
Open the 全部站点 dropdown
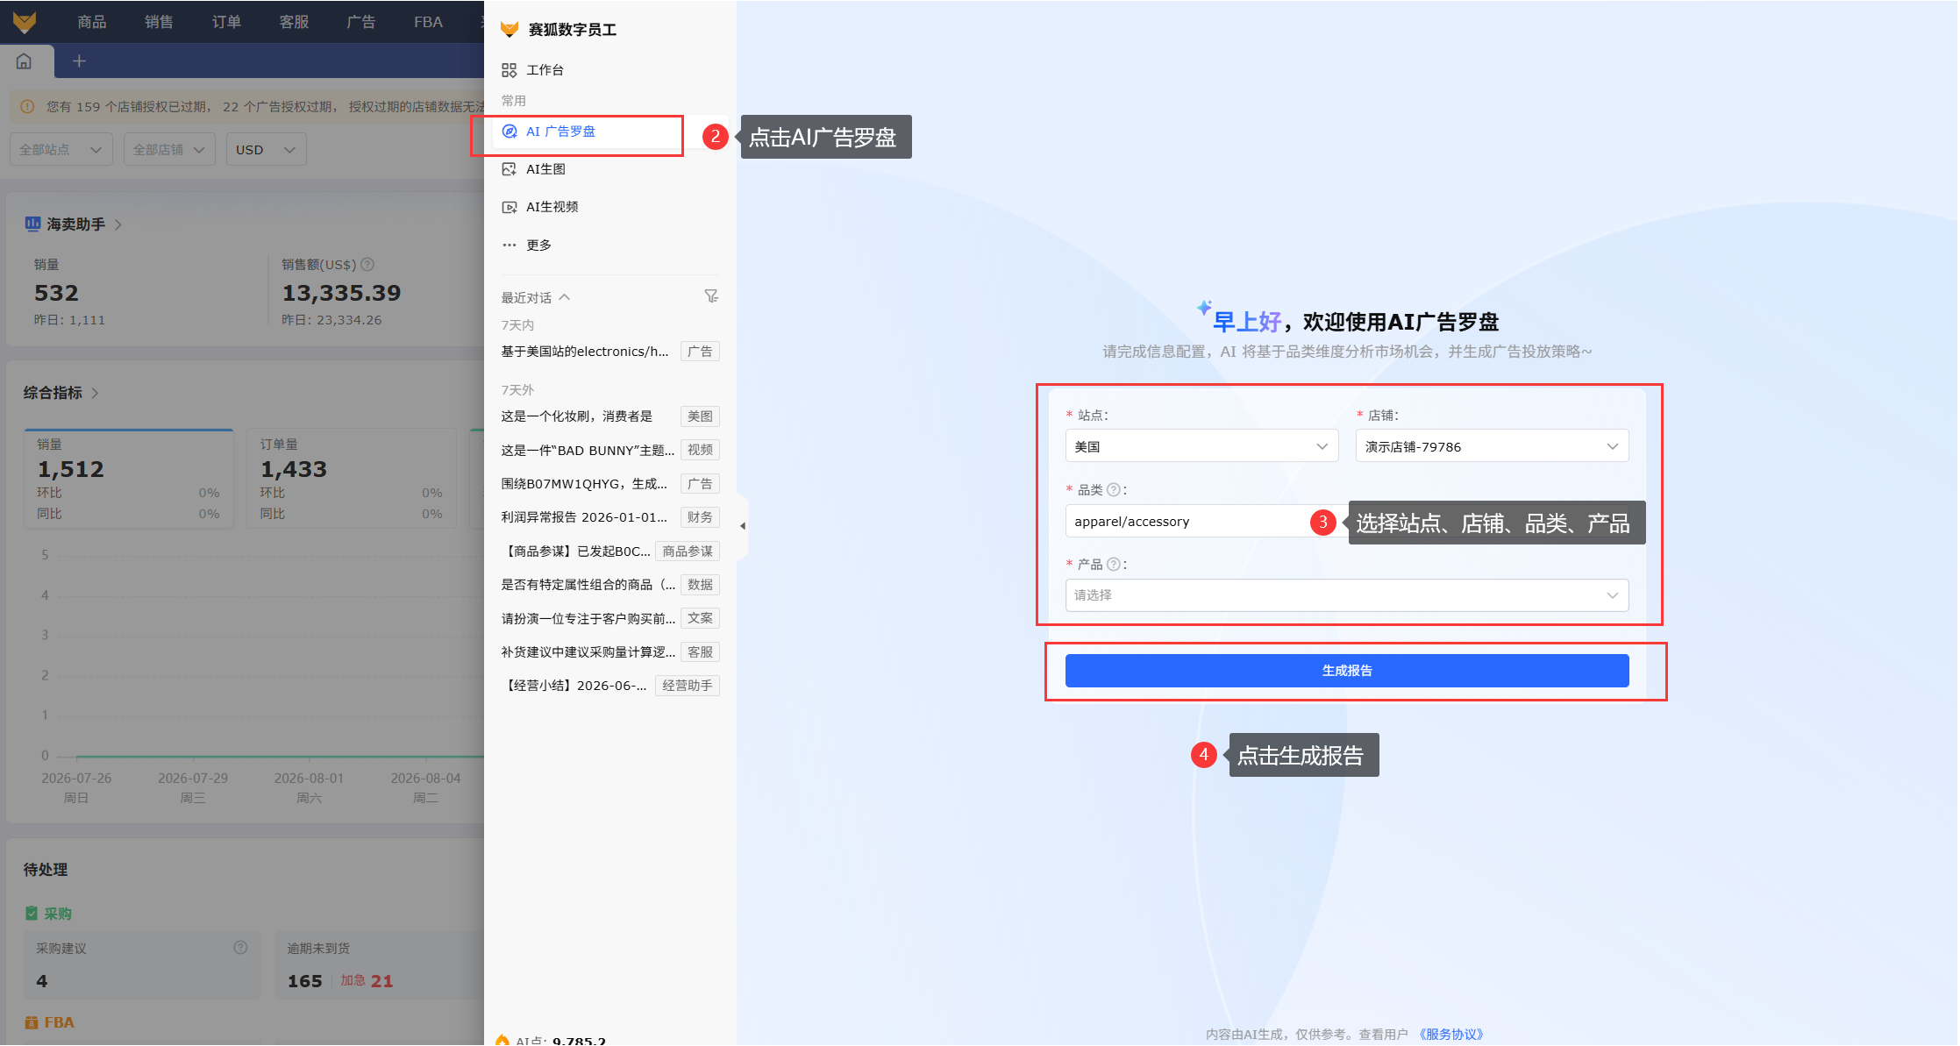tap(61, 150)
